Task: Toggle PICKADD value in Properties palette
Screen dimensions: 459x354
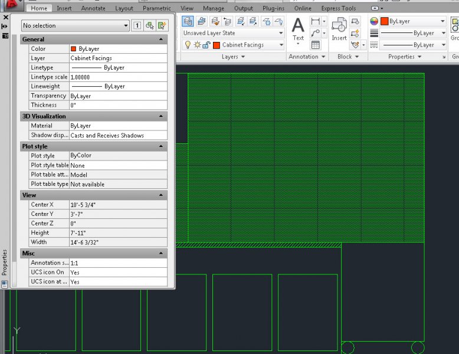Action: click(x=137, y=26)
